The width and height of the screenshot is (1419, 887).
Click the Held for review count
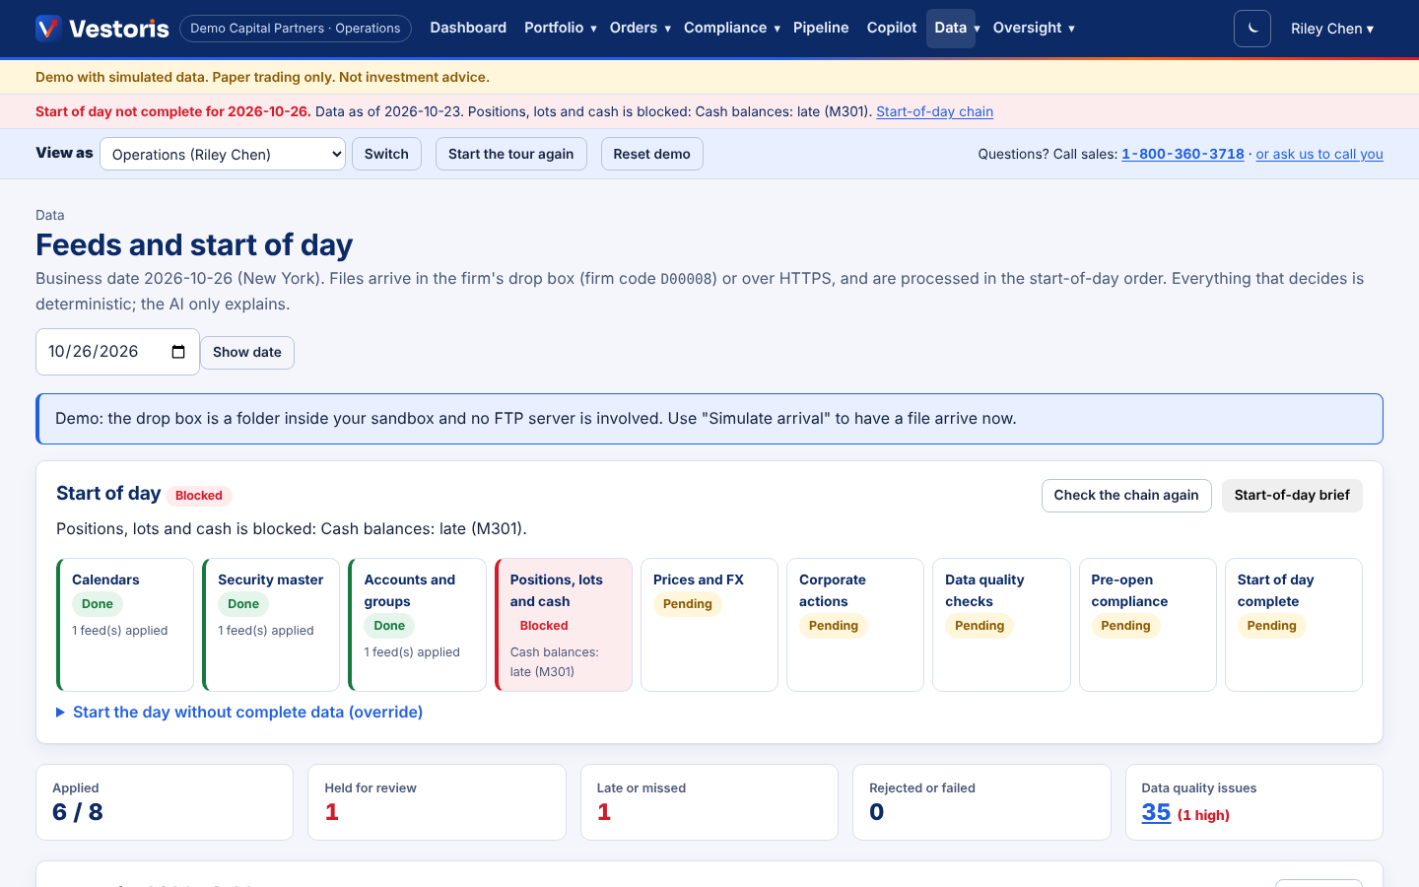(332, 812)
